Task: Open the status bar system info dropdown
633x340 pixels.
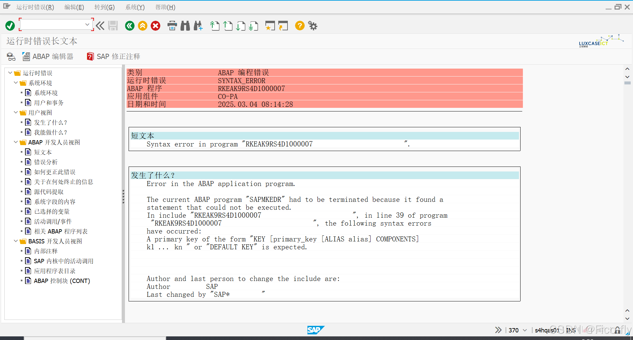Action: point(525,330)
